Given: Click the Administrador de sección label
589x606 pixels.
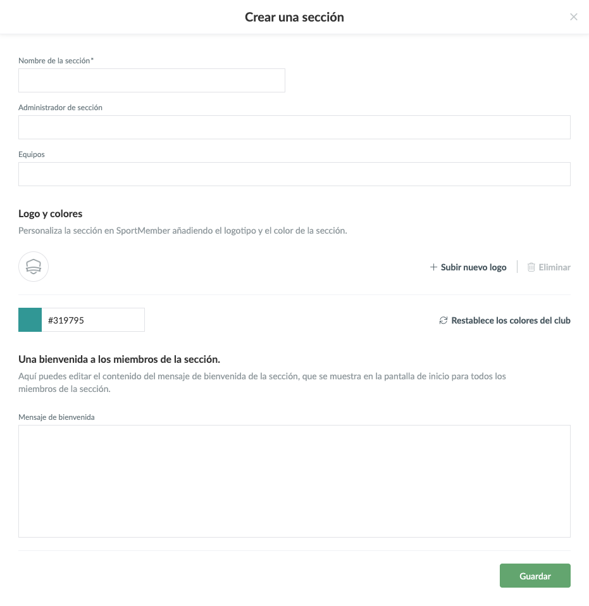Looking at the screenshot, I should tap(60, 108).
